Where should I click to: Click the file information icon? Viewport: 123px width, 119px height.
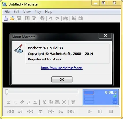(x=27, y=18)
